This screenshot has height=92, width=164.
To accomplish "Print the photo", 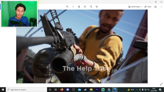I will (x=156, y=7).
